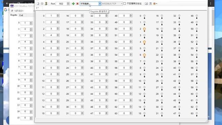The width and height of the screenshot is (222, 125).
Task: Click the greyed-out icon beside the new document icon
Action: [x=42, y=4]
